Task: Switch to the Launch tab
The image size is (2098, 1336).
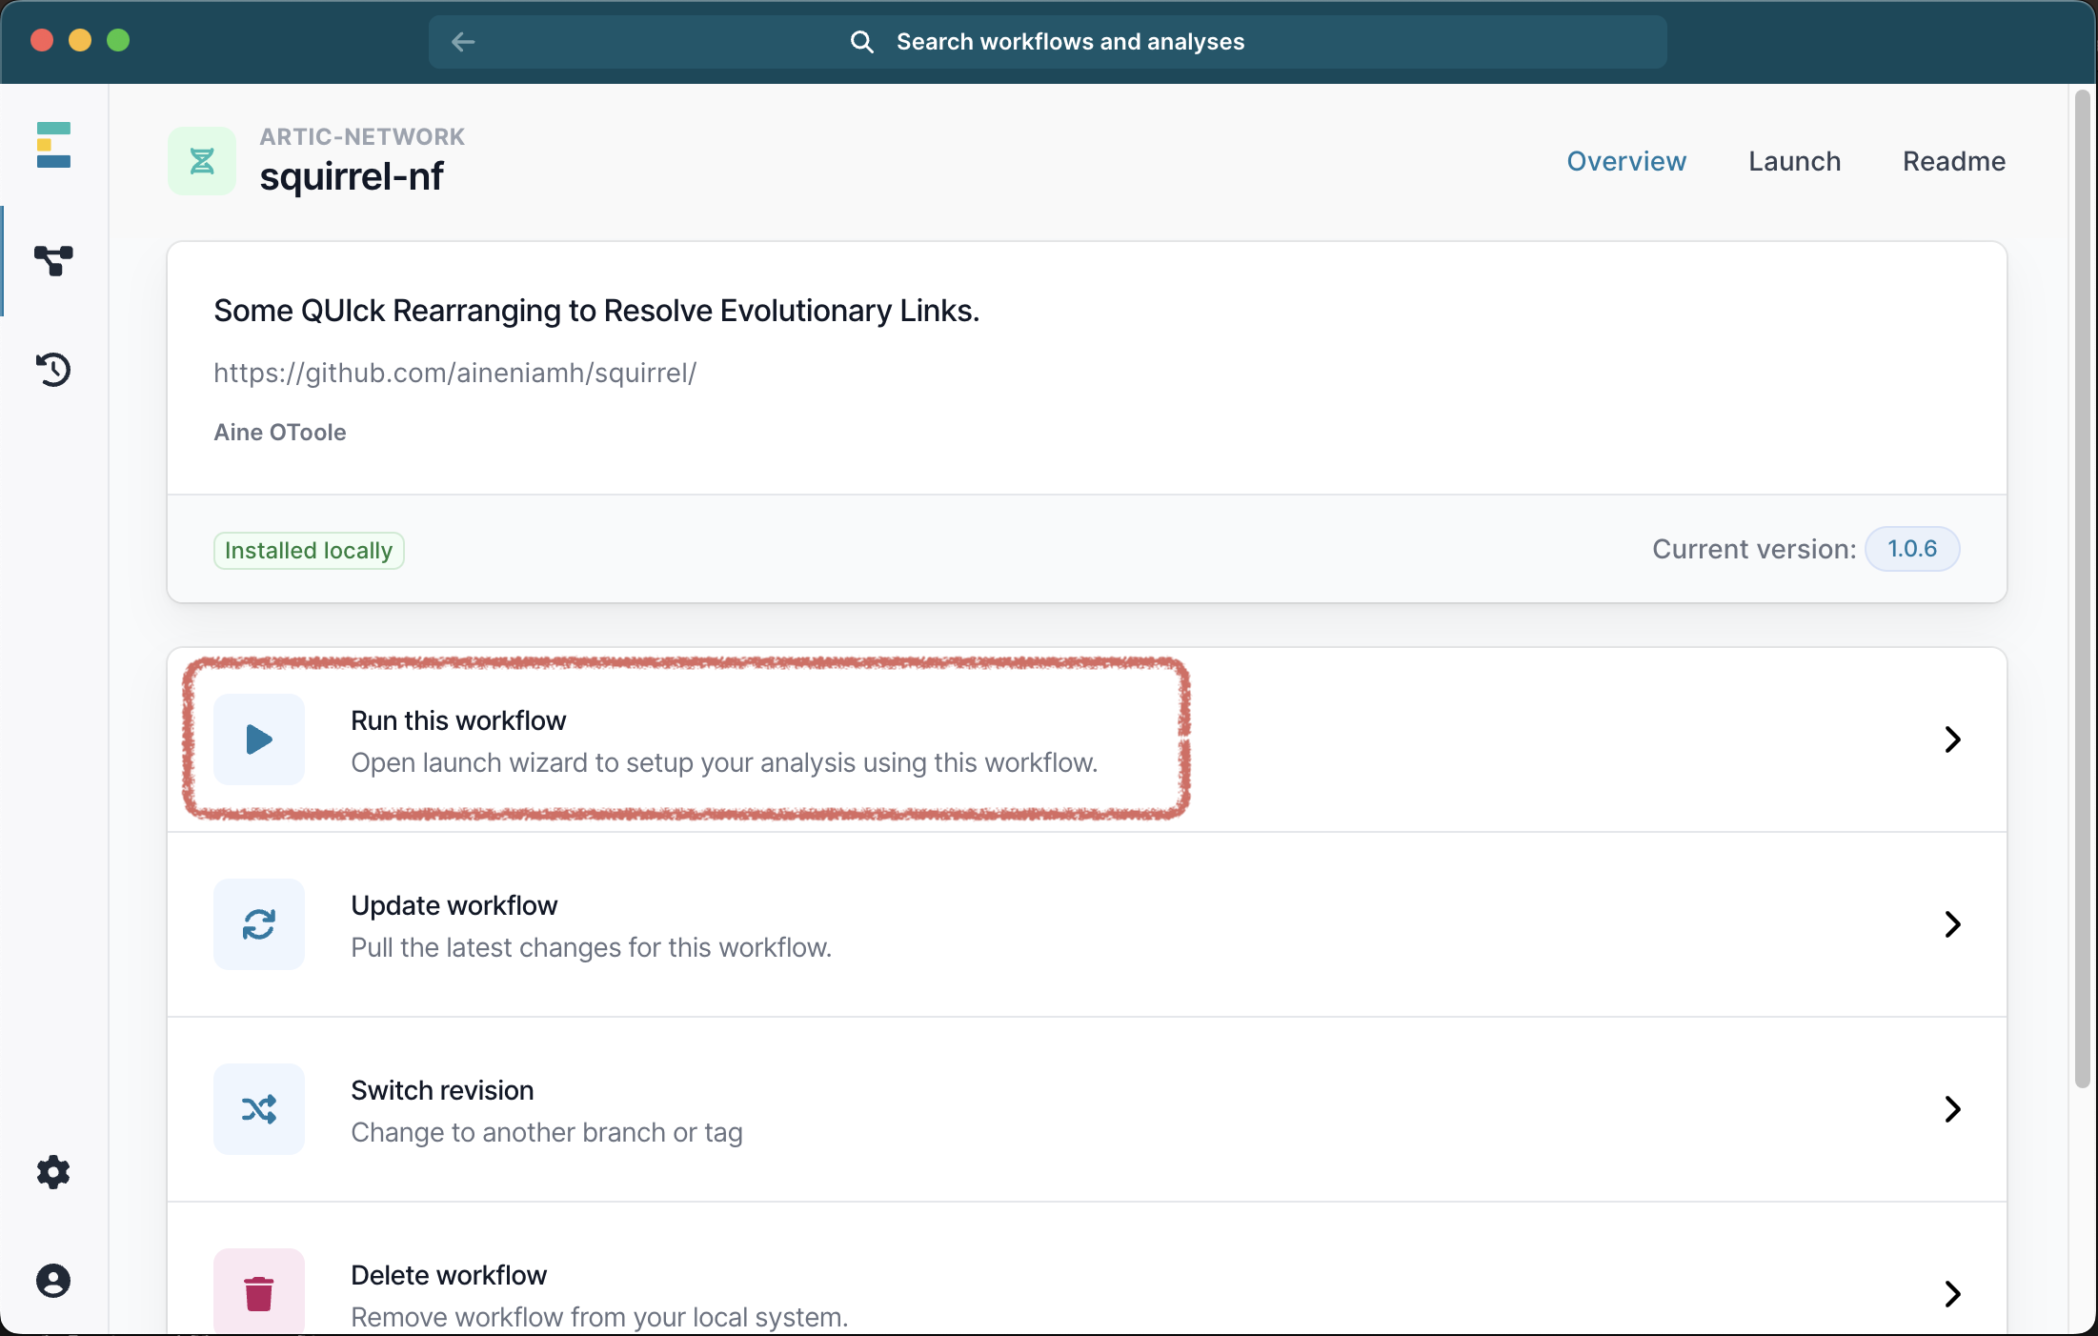Action: (1794, 161)
